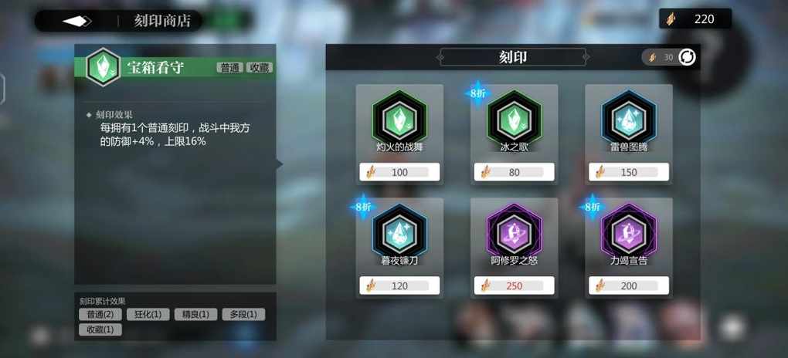Open the 收藏(1) cumulative effect tag
This screenshot has height=358, width=788.
(x=100, y=329)
